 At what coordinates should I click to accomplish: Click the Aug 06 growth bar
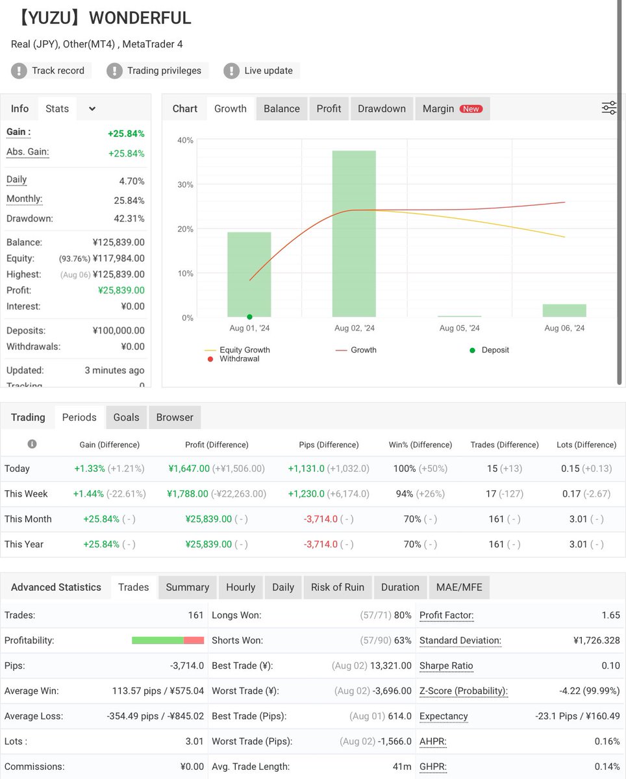564,310
